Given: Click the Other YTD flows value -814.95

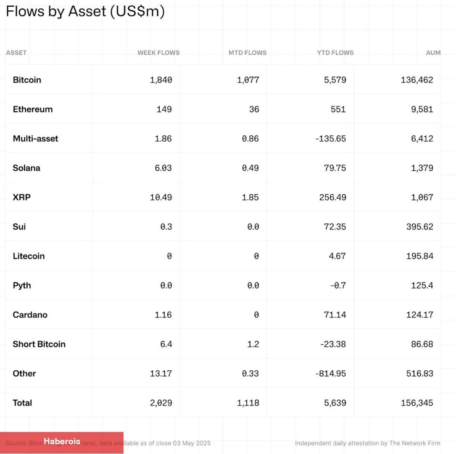Looking at the screenshot, I should (x=331, y=373).
